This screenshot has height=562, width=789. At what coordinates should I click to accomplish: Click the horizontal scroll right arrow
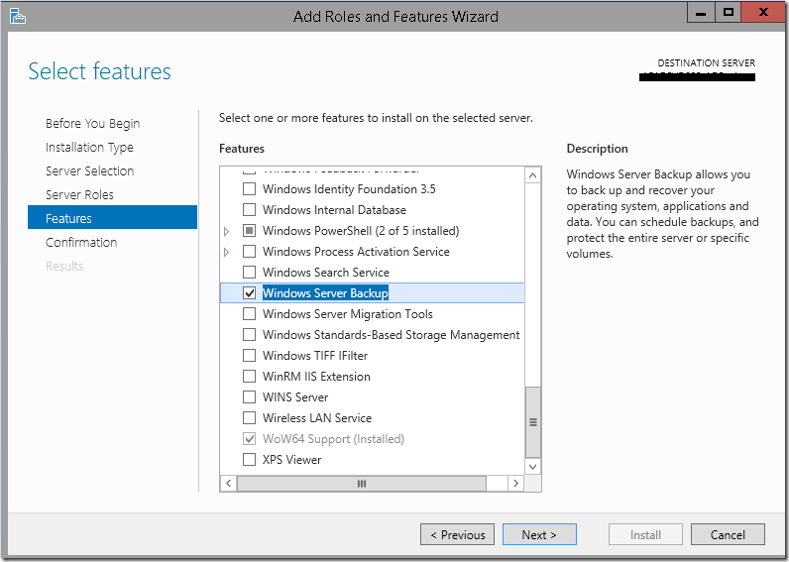click(x=515, y=484)
